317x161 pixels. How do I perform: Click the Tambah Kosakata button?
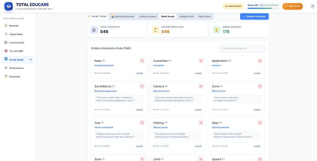(254, 17)
